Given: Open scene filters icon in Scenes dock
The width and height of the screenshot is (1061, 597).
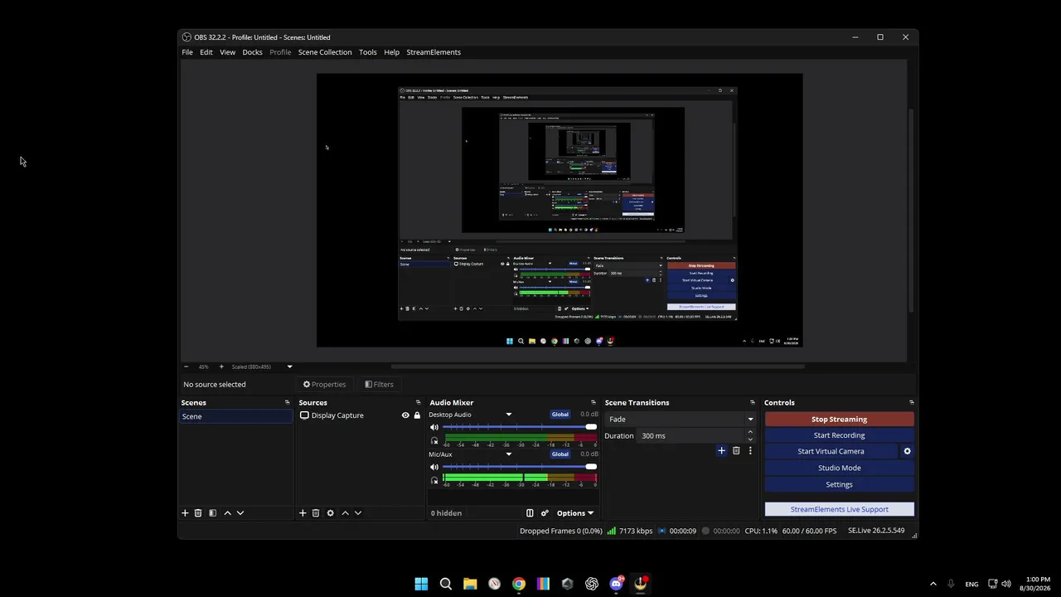Looking at the screenshot, I should pos(212,513).
